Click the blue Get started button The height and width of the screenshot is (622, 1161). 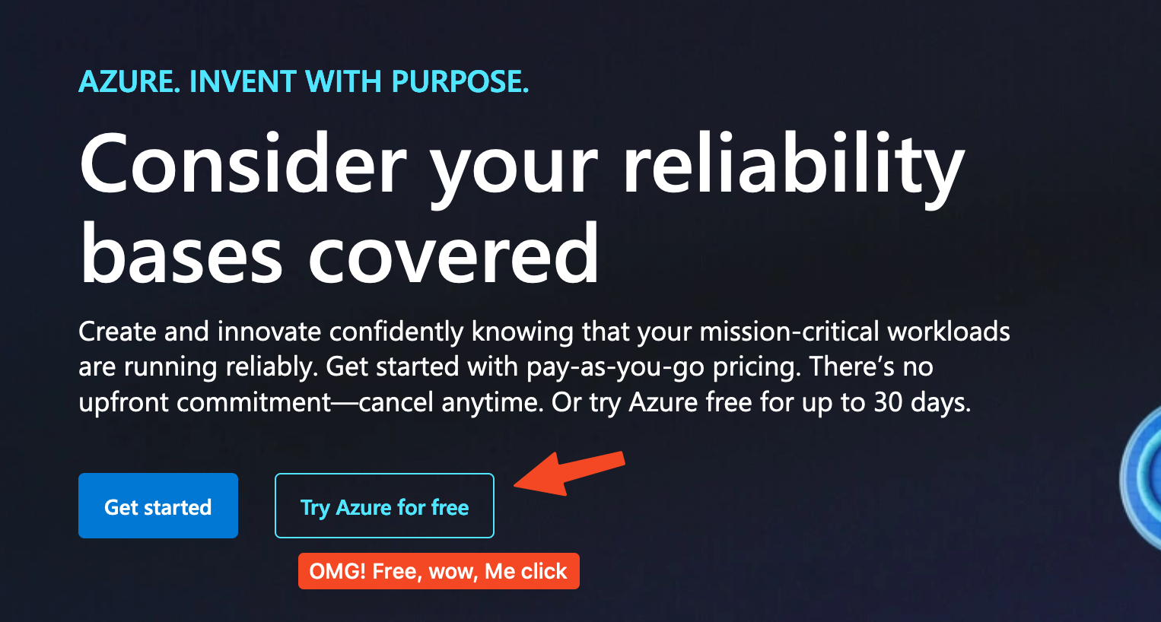[x=158, y=506]
